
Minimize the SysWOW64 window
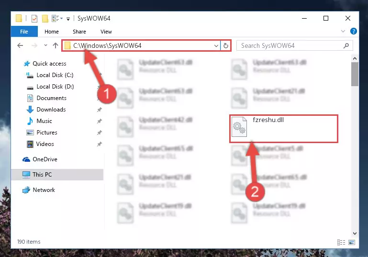(x=304, y=18)
